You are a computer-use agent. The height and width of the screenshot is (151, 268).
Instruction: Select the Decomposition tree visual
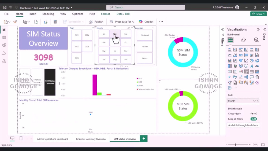(246, 77)
